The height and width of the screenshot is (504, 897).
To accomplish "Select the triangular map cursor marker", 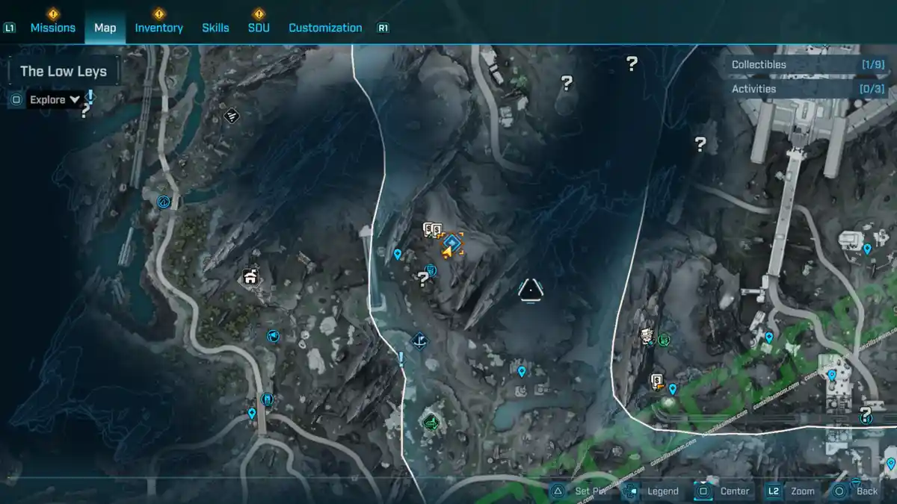I will click(x=530, y=289).
